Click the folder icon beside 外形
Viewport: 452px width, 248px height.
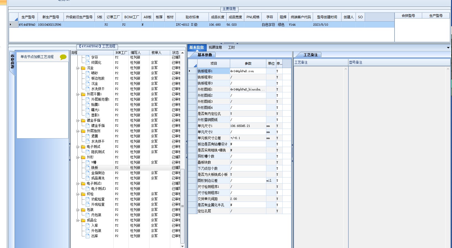tap(83, 157)
